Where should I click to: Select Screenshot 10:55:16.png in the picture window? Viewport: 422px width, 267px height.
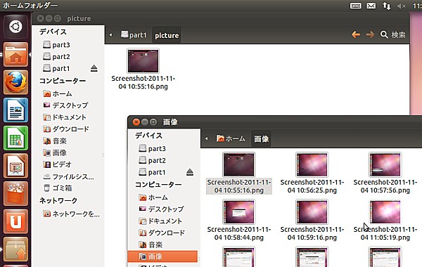pyautogui.click(x=143, y=70)
